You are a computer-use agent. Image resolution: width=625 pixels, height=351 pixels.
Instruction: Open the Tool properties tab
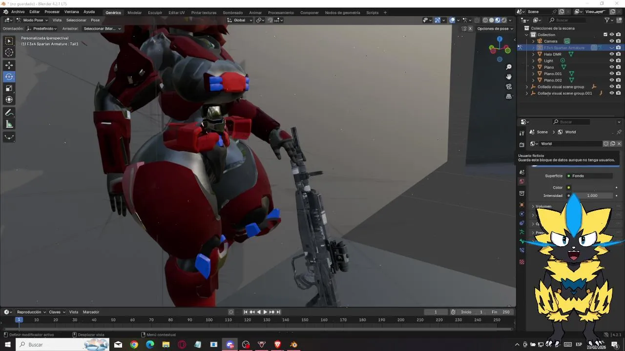pyautogui.click(x=522, y=133)
